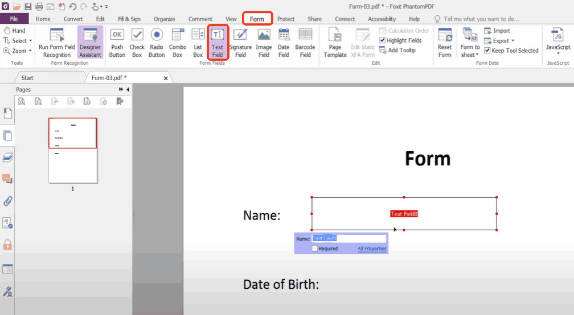Switch to the Protect ribbon tab

click(x=286, y=19)
